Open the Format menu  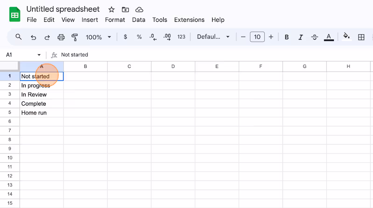click(x=115, y=20)
